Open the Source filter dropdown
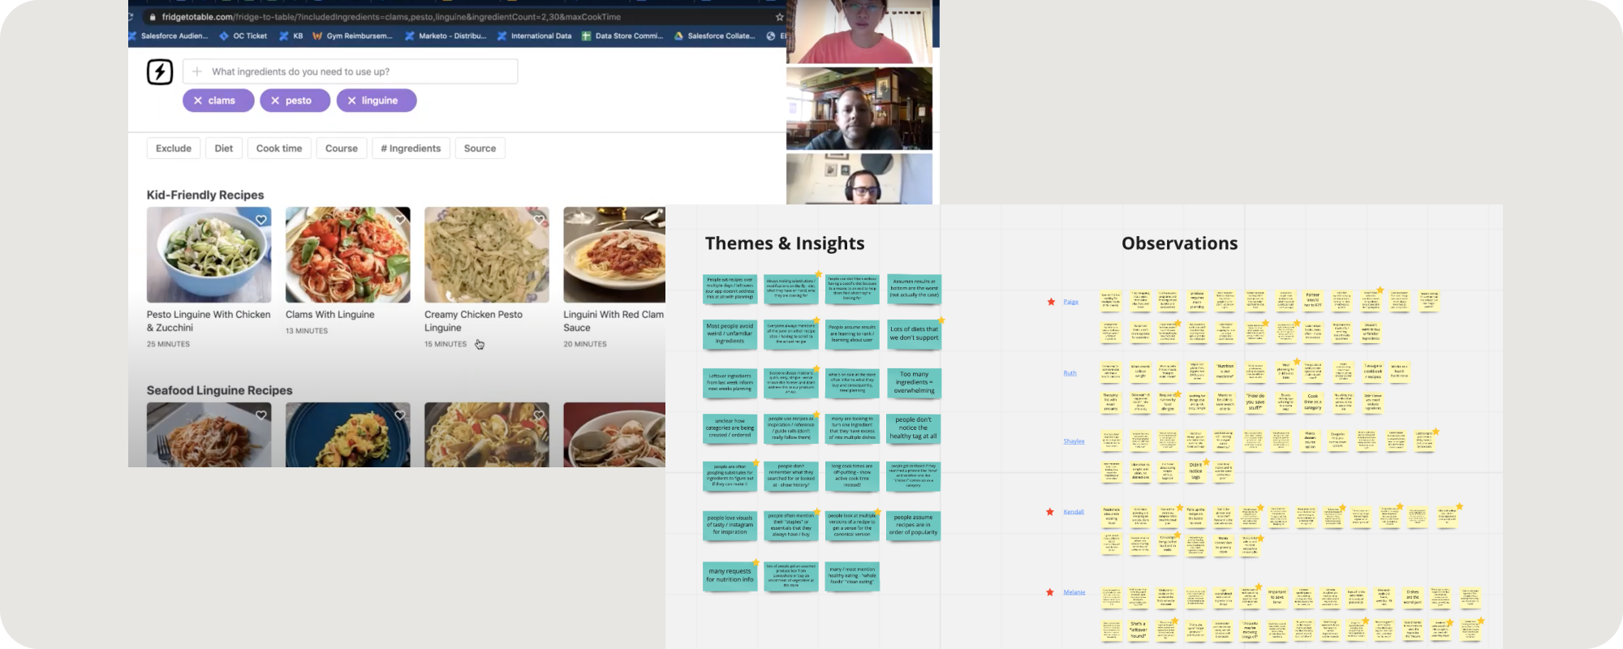The image size is (1623, 649). coord(480,148)
